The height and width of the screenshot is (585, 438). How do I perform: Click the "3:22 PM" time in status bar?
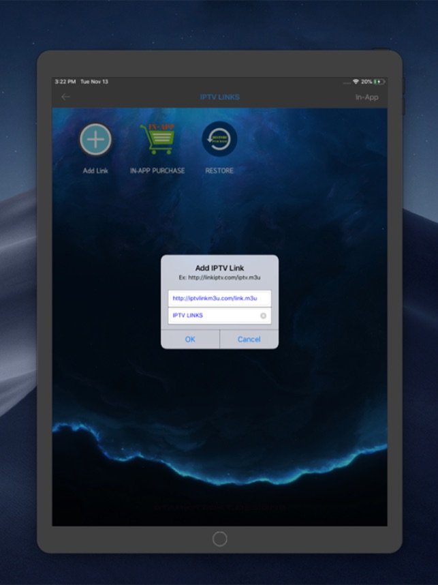coord(65,81)
